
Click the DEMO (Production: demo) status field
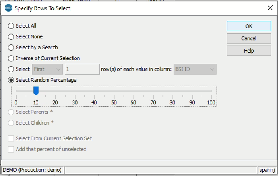point(32,169)
